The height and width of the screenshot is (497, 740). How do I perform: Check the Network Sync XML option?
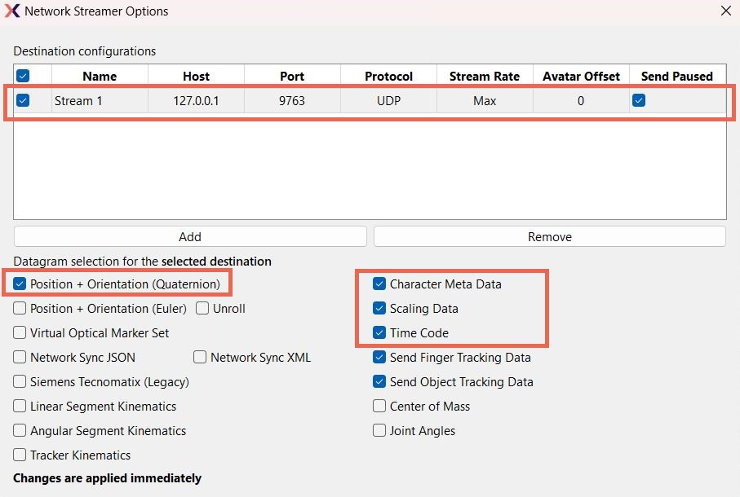pos(201,358)
